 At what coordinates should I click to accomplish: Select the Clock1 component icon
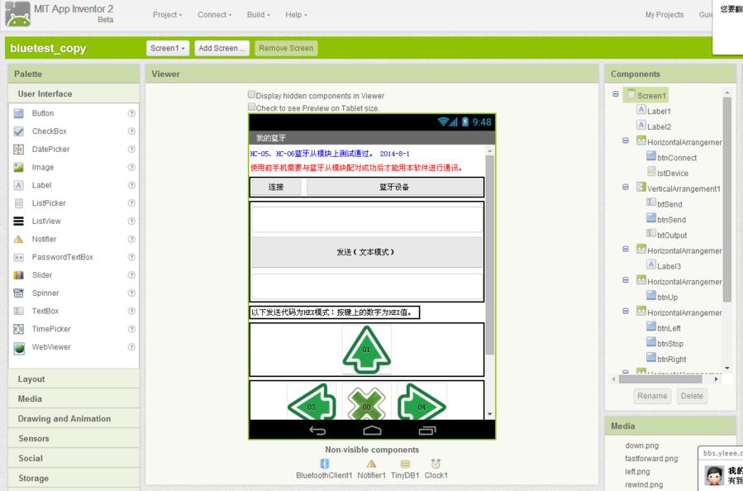(x=436, y=465)
